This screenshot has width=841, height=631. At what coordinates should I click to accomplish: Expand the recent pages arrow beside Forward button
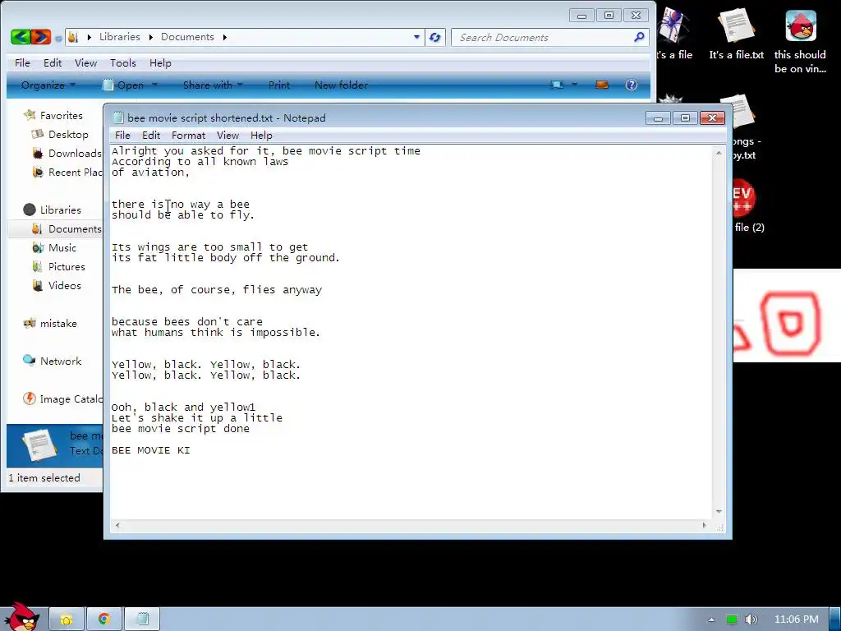point(58,38)
